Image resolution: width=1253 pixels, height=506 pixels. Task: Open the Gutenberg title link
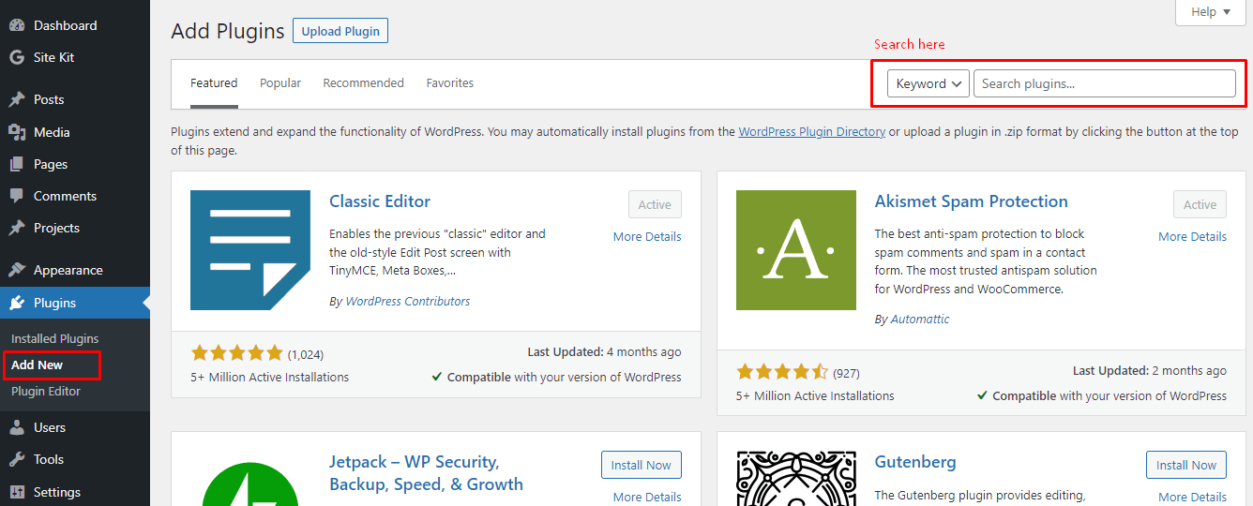[915, 462]
